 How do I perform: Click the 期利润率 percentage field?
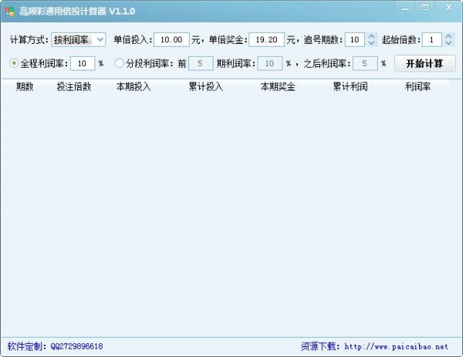[x=270, y=63]
